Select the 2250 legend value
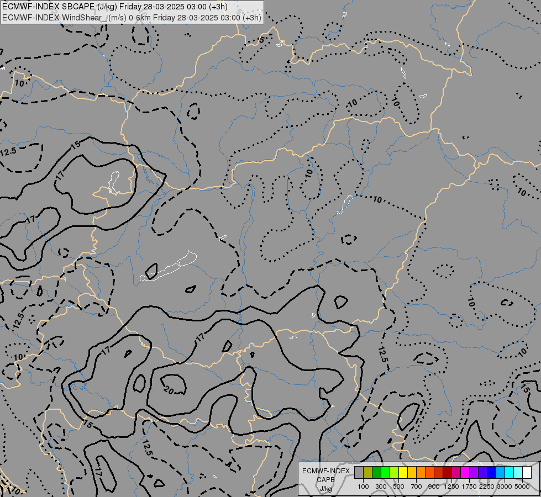This screenshot has height=497, width=541. click(487, 487)
